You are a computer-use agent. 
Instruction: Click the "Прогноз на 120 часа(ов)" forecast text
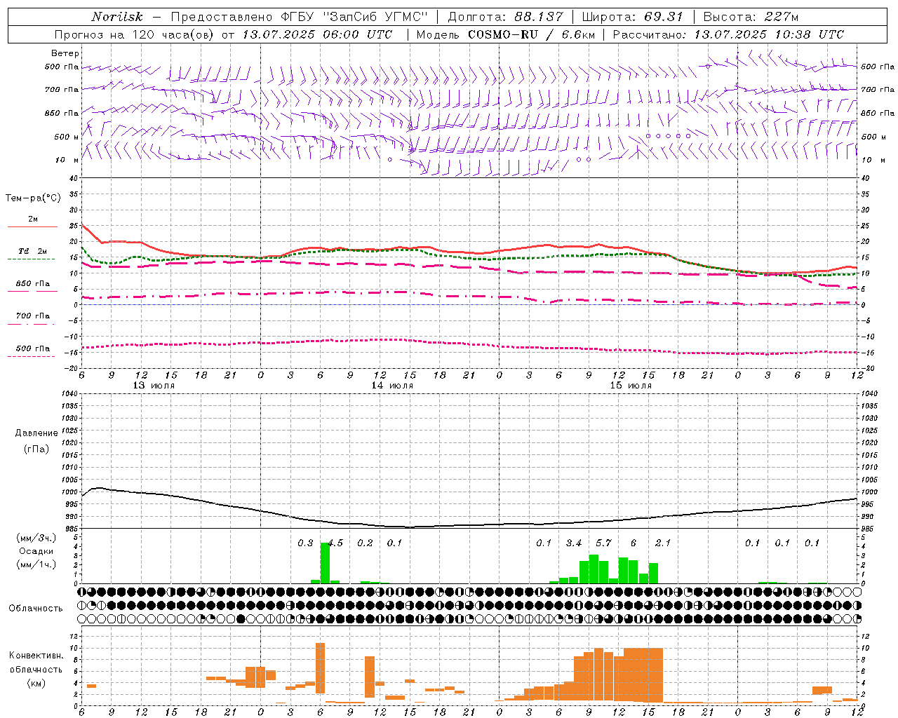(135, 34)
